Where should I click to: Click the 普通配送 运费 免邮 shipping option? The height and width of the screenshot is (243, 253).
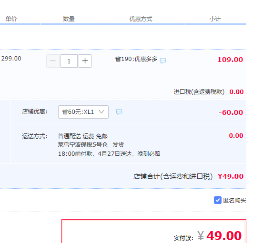pyautogui.click(x=83, y=136)
